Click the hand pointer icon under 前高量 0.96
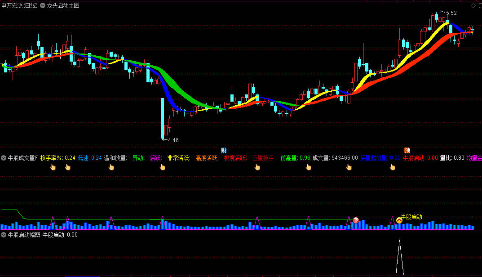Viewport: 482px width, 277px height. pyautogui.click(x=309, y=167)
